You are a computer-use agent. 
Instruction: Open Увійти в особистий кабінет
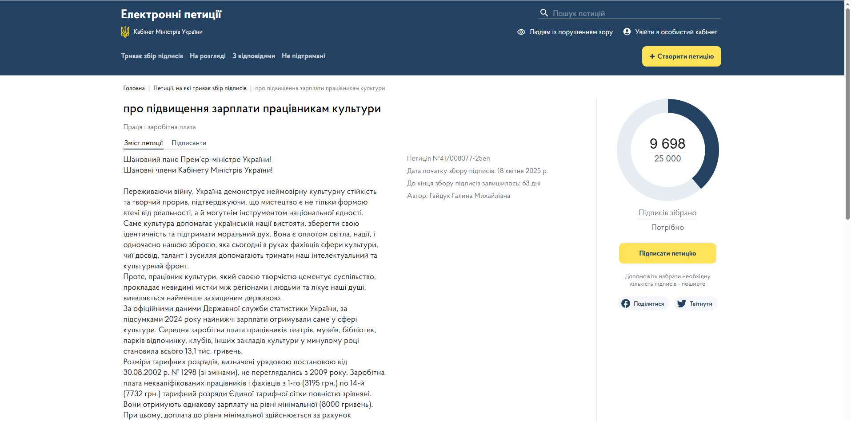click(x=676, y=32)
